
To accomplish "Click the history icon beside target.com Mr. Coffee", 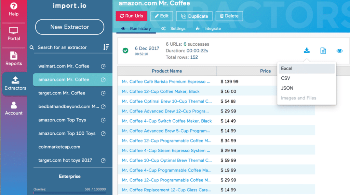I will click(103, 93).
